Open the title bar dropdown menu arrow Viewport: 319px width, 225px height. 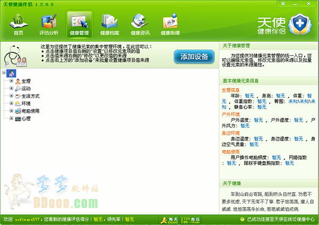pyautogui.click(x=283, y=4)
